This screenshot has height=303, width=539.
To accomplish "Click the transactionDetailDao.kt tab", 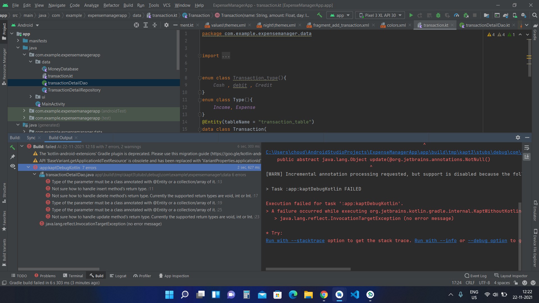I will (488, 25).
